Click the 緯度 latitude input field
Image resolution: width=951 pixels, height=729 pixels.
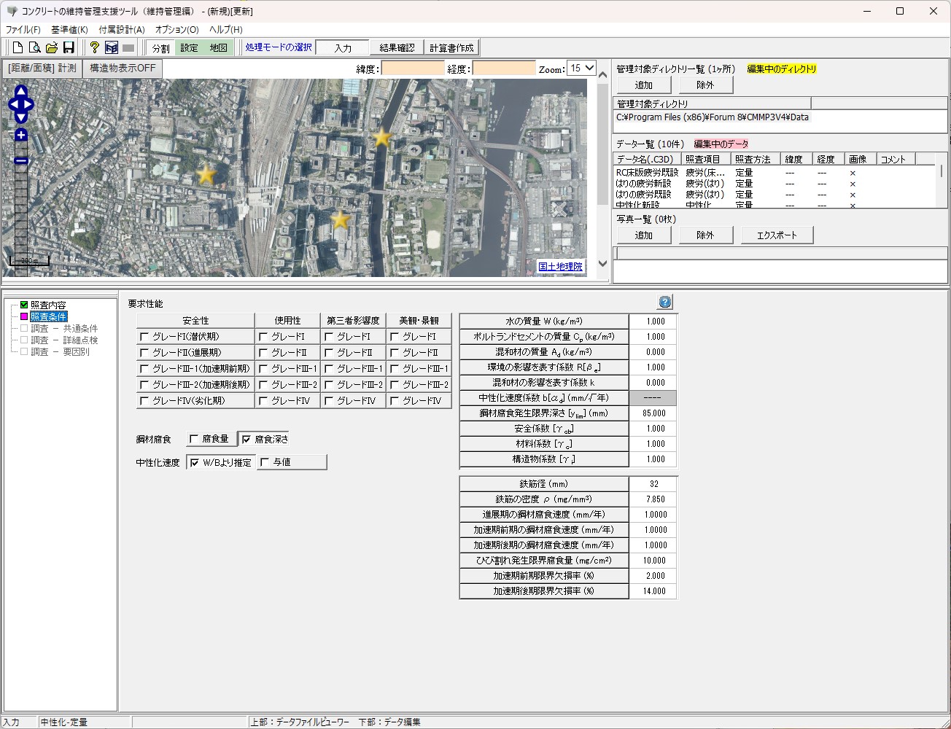(x=412, y=69)
